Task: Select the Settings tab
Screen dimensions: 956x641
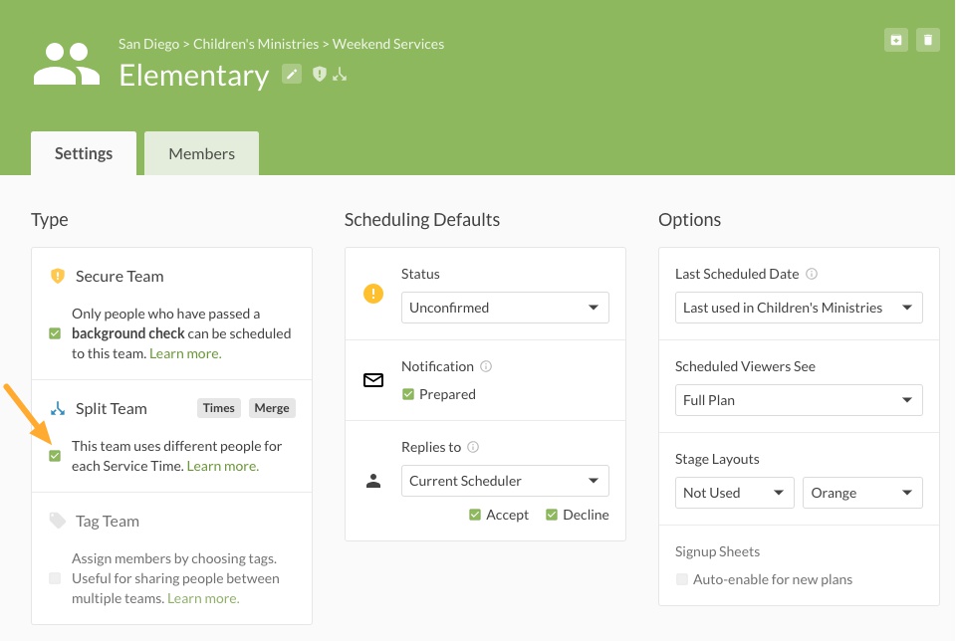Action: [x=83, y=153]
